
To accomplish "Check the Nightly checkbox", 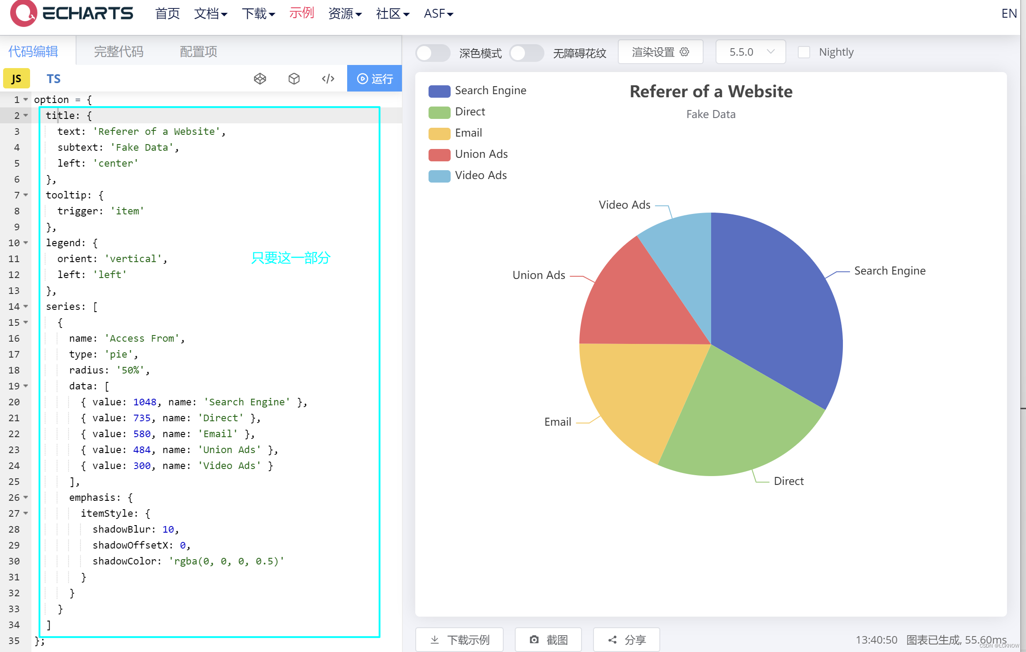I will 804,52.
